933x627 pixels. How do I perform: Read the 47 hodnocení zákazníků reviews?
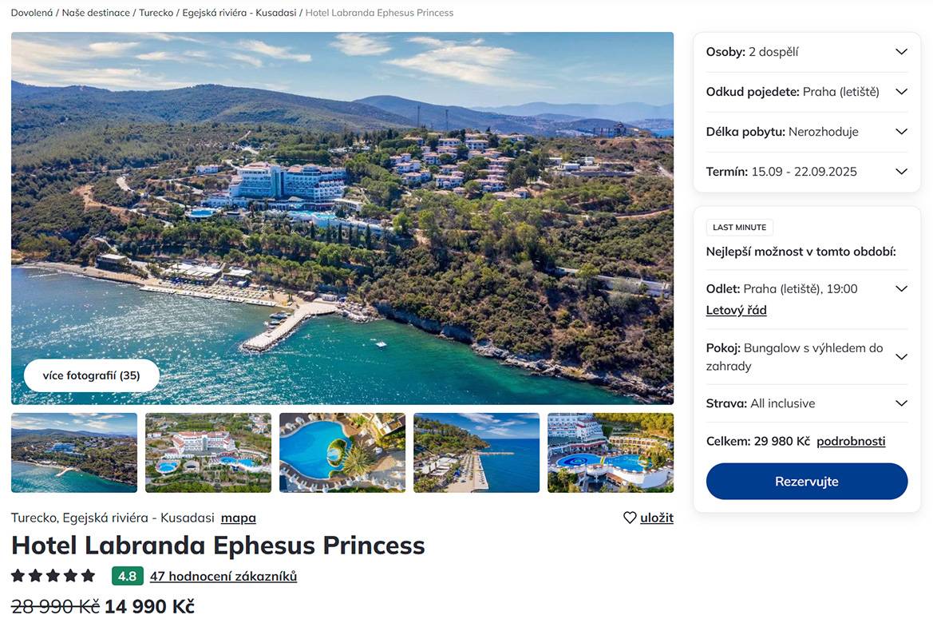(x=223, y=576)
